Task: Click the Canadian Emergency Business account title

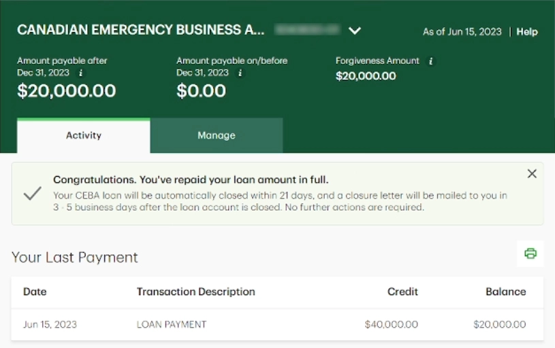Action: (140, 30)
